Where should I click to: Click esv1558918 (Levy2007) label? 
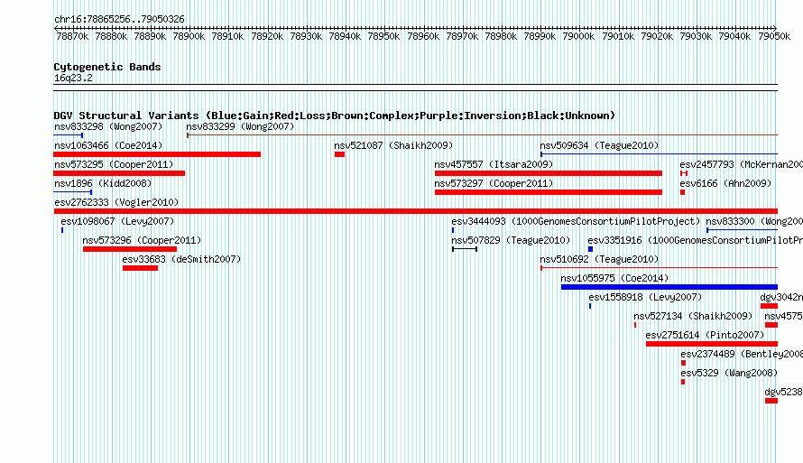coord(645,297)
